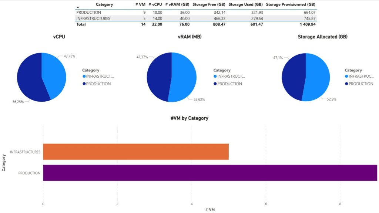
Task: Click the Storage Provisionned (GB) column header
Action: click(x=291, y=4)
